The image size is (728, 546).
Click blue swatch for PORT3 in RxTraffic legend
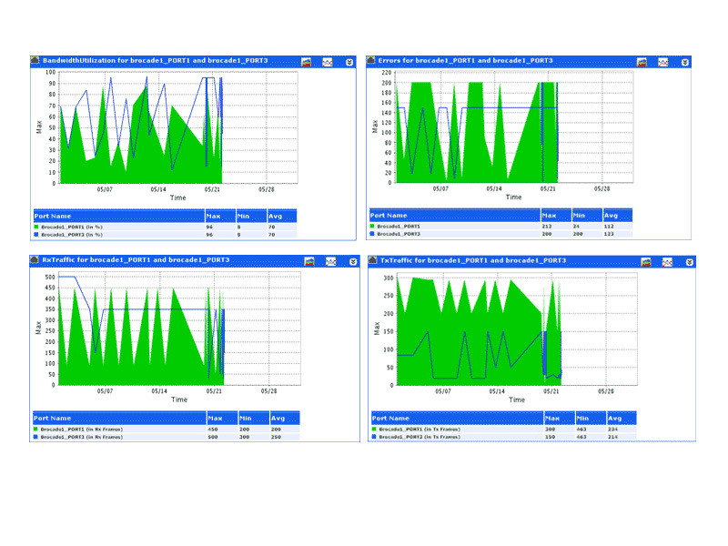(x=35, y=437)
